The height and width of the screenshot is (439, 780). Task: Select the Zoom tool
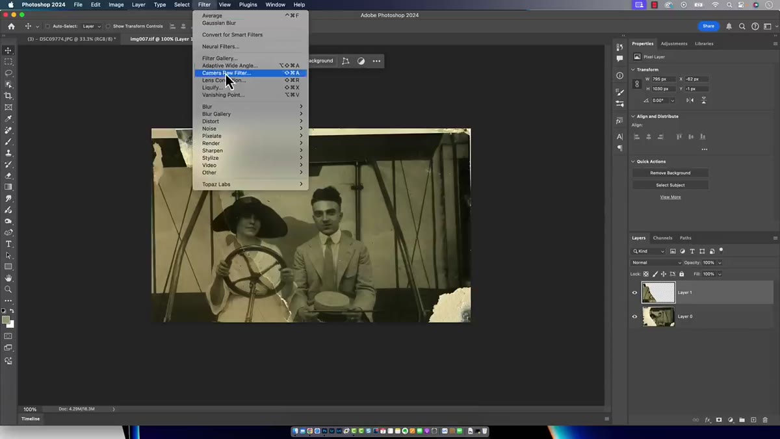tap(8, 289)
